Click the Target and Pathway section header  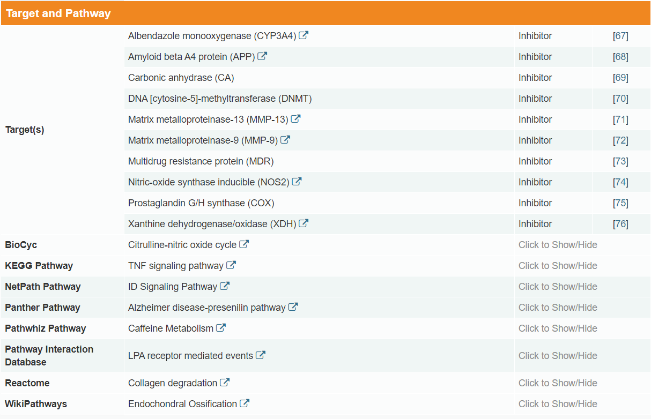pos(58,13)
